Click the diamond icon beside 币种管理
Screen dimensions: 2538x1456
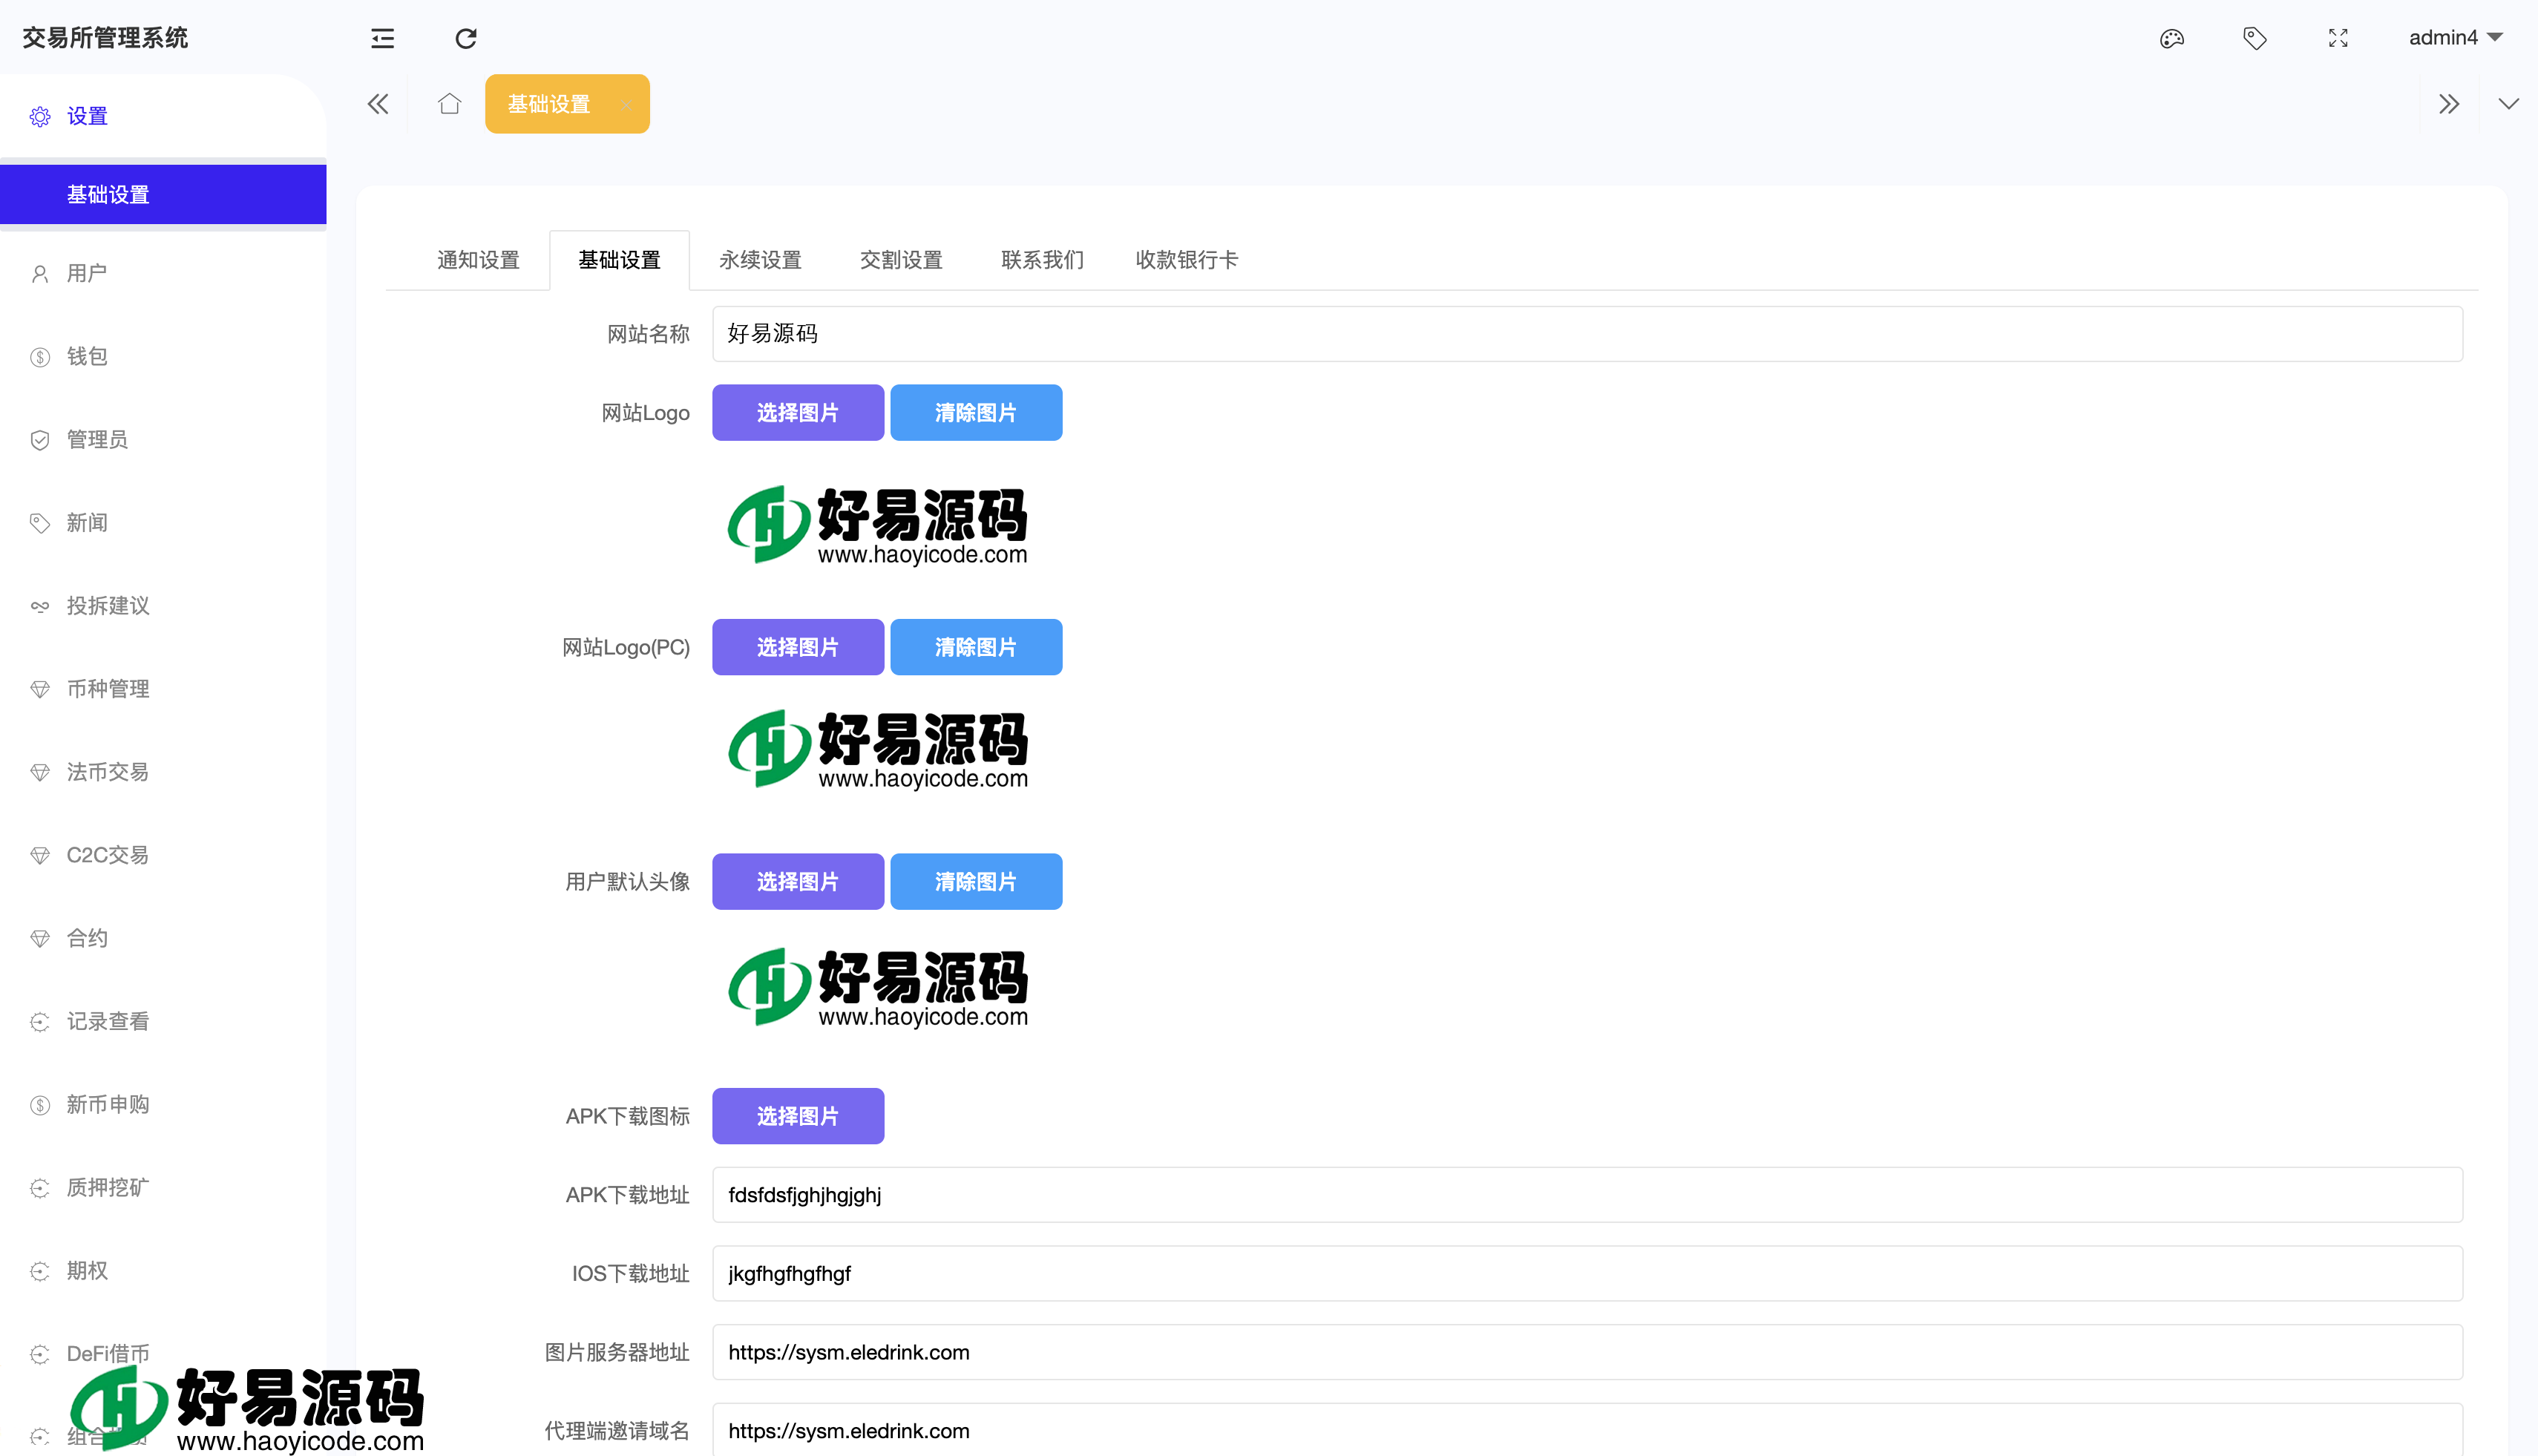(x=40, y=688)
